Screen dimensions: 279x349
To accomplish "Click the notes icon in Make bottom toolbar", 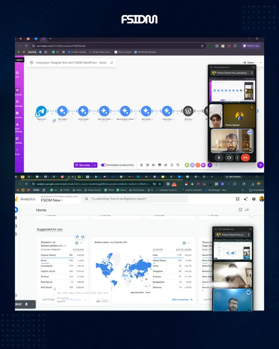I will [172, 165].
